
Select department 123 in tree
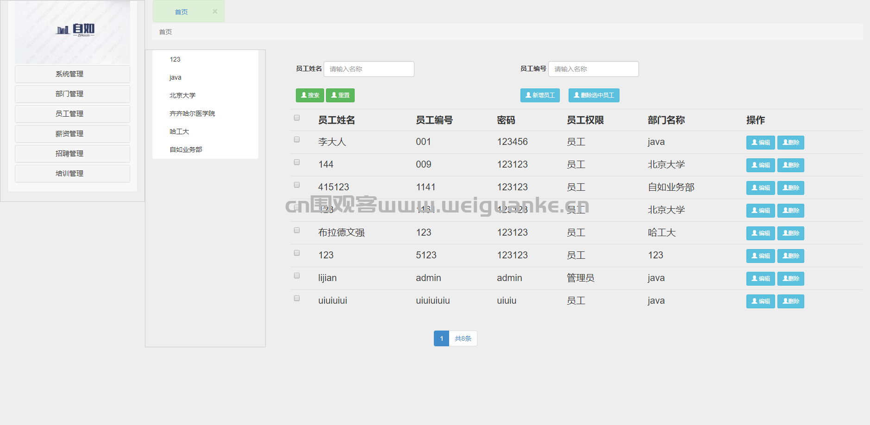click(175, 59)
